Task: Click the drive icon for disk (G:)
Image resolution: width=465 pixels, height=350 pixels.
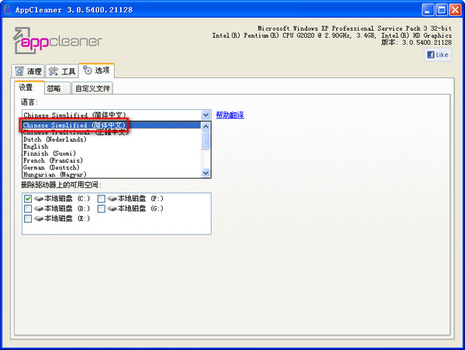Action: (112, 208)
